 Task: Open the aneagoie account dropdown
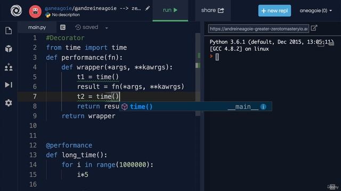[x=316, y=11]
